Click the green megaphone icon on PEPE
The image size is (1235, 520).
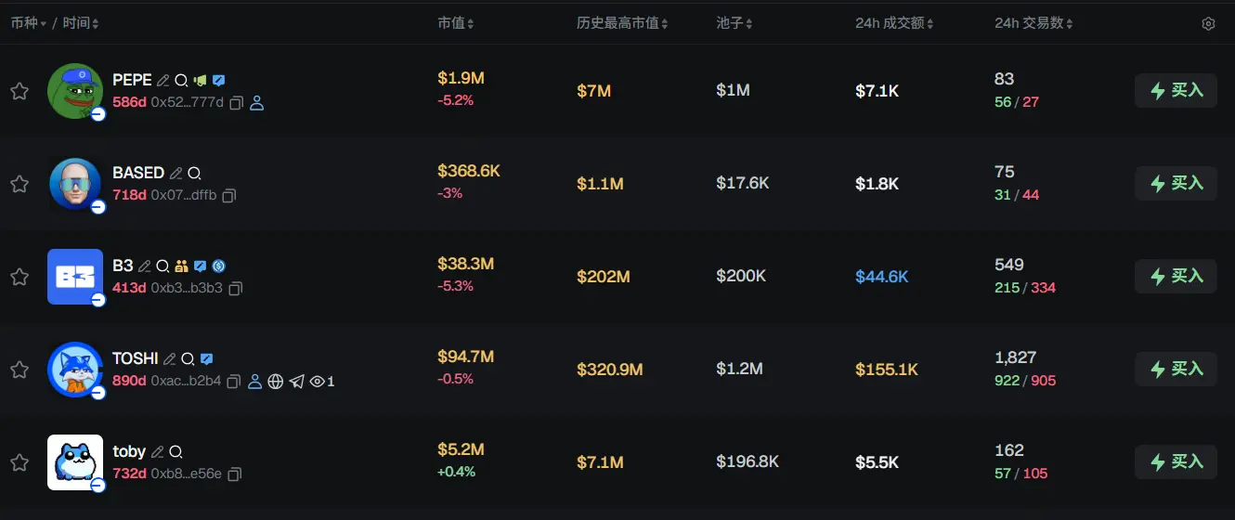[200, 81]
